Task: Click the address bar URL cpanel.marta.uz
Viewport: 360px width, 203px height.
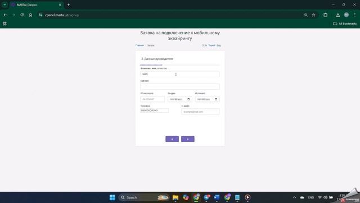Action: click(x=62, y=15)
